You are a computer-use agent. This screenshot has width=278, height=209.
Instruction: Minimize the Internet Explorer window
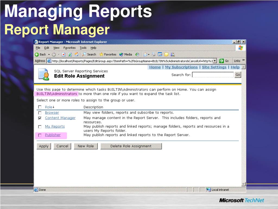point(234,42)
